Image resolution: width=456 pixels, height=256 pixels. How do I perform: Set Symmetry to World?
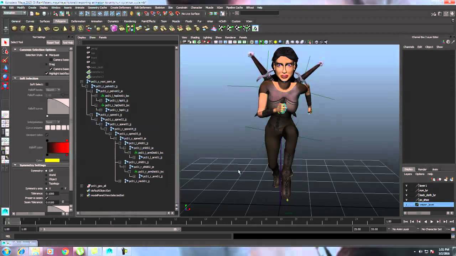(46, 175)
